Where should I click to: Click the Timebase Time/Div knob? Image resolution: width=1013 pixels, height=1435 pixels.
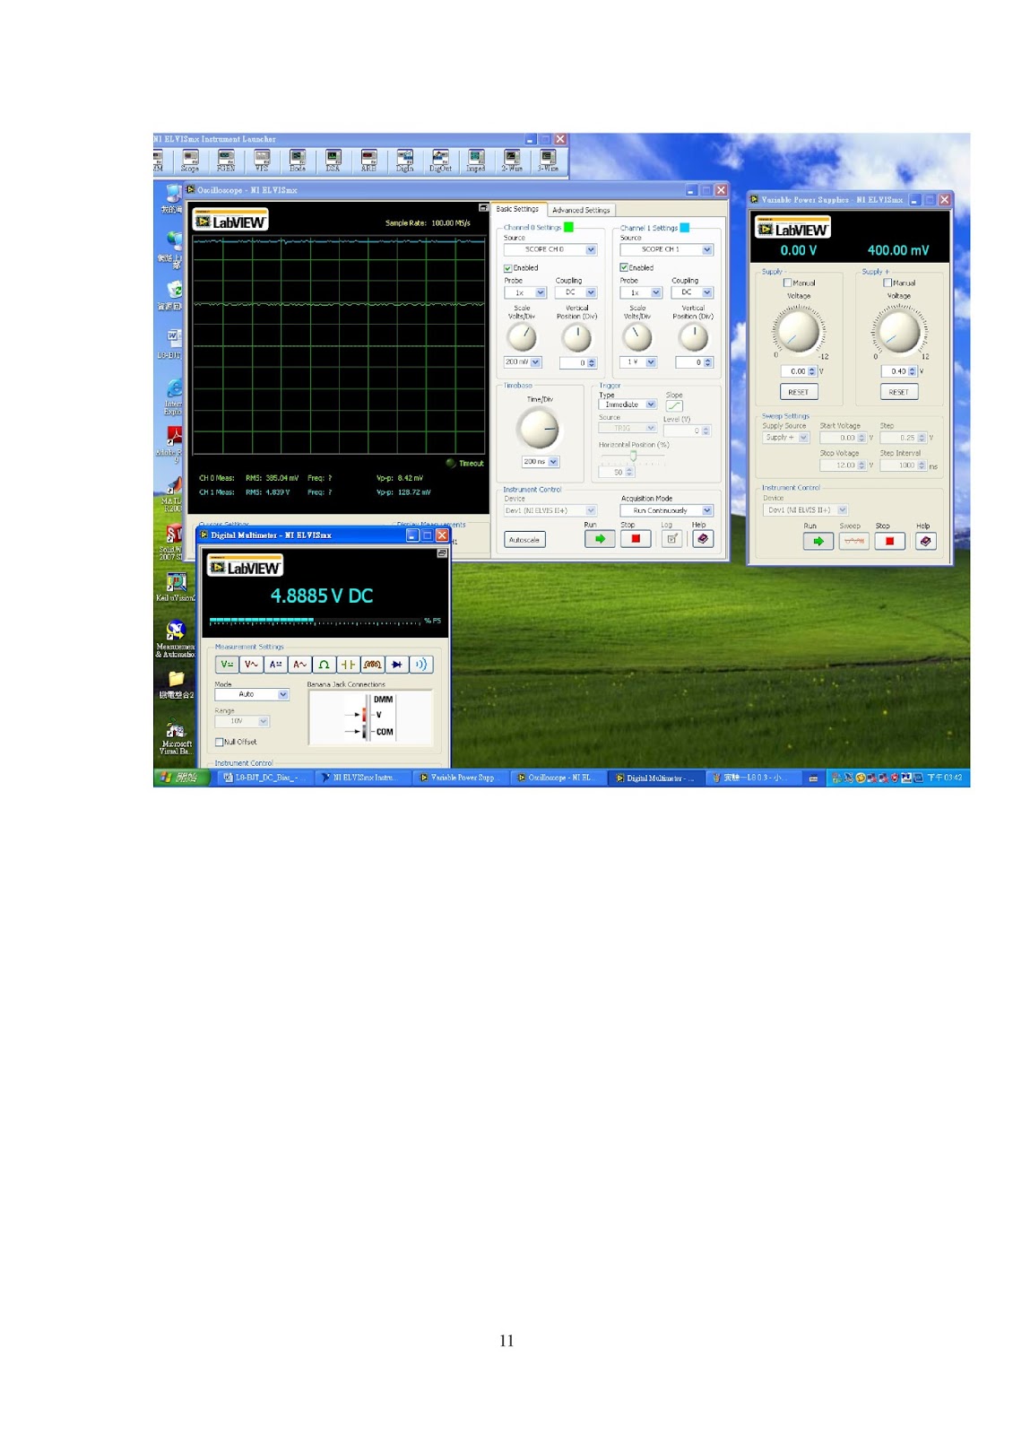(538, 429)
